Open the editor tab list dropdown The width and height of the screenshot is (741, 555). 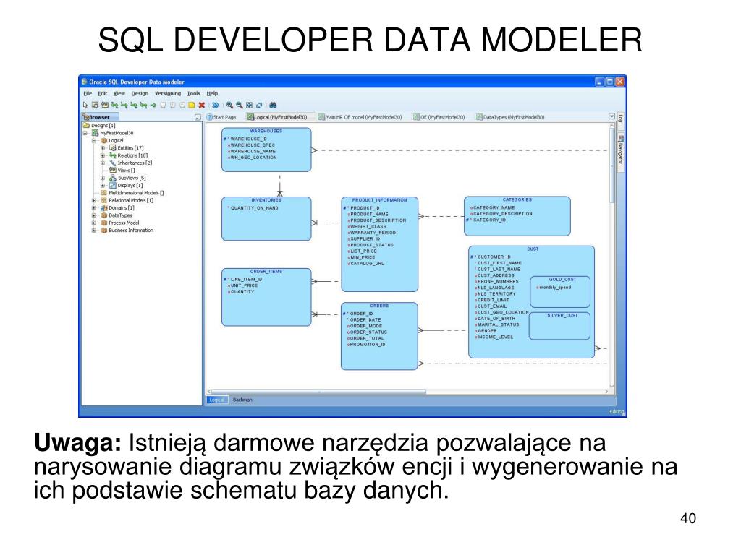tap(611, 116)
